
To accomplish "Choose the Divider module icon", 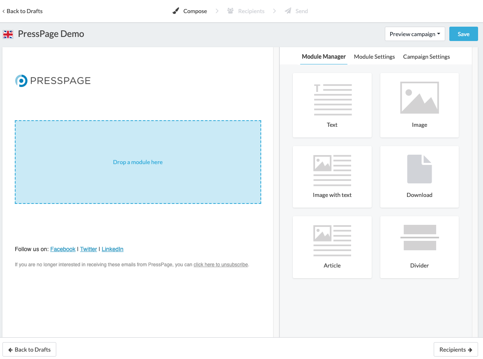I will tap(420, 238).
